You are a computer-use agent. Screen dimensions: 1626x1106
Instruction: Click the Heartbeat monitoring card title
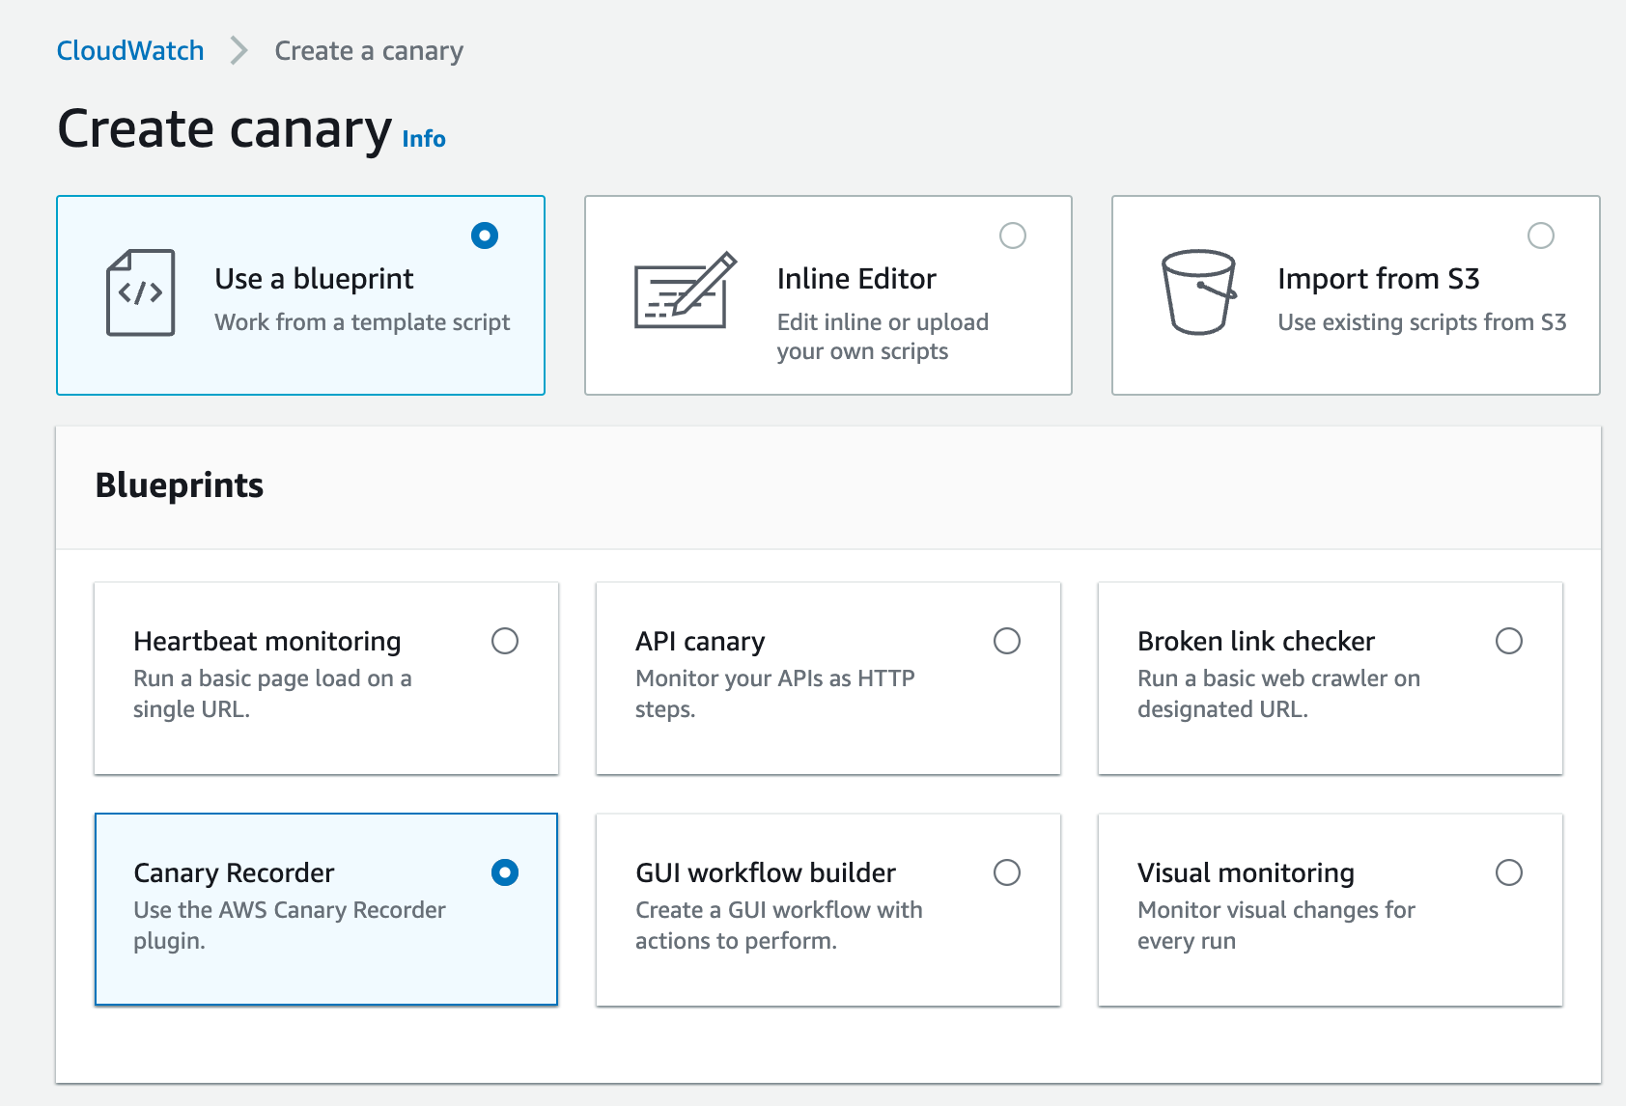[x=267, y=642]
